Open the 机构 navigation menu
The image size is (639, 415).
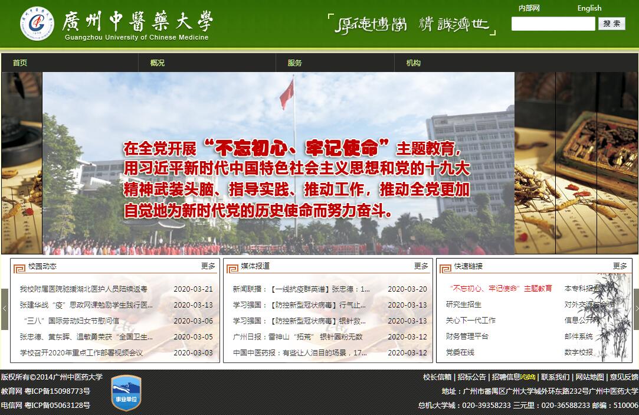tap(414, 63)
